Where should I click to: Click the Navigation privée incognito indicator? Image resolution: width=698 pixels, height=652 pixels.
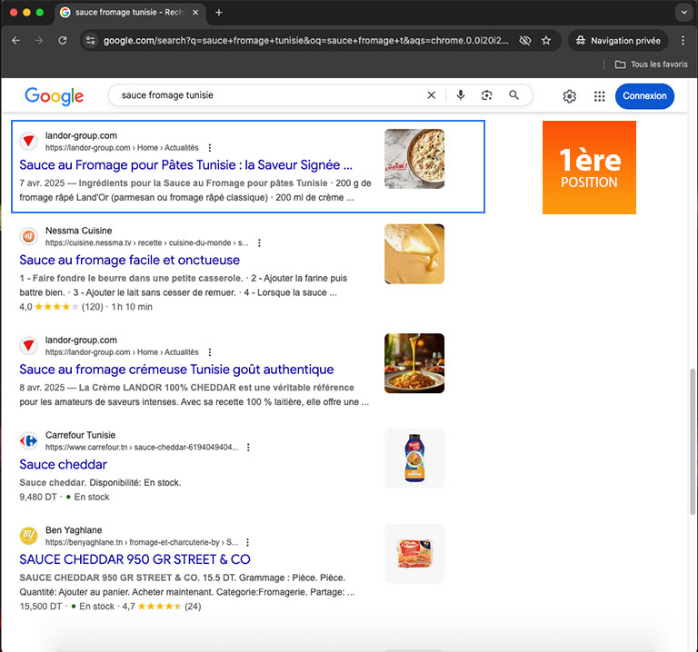tap(618, 41)
